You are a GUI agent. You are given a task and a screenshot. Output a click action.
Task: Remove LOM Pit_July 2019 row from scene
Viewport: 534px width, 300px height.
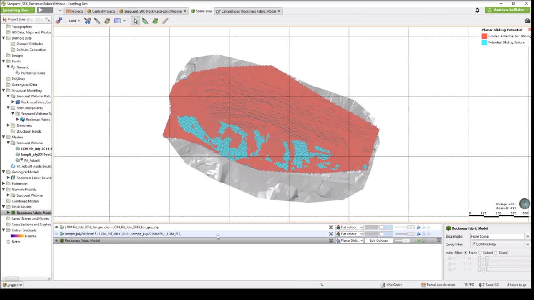(331, 227)
